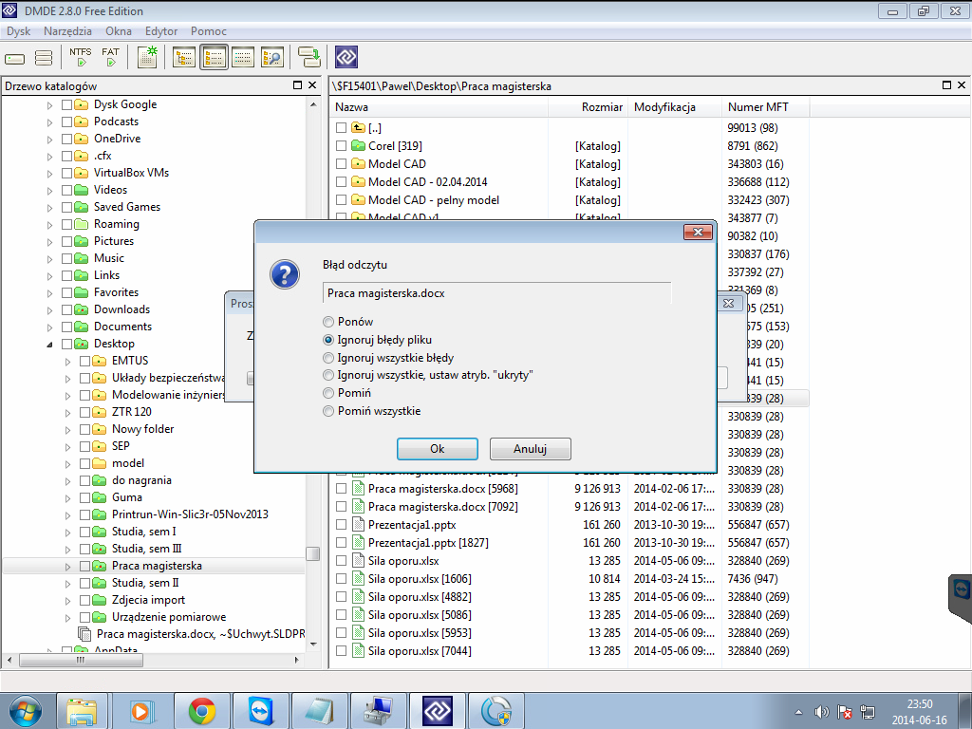Click the Corel [319] folder icon

click(x=358, y=145)
